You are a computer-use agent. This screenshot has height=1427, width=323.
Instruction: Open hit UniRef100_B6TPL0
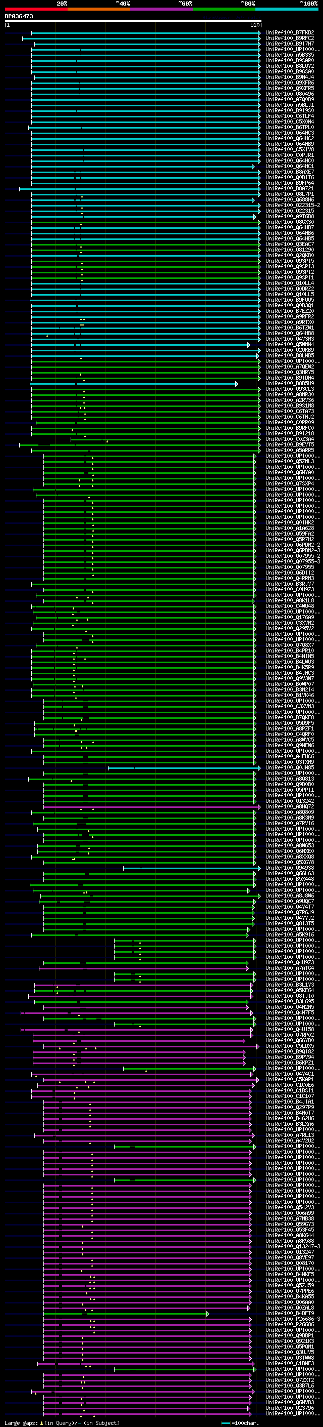tap(290, 128)
